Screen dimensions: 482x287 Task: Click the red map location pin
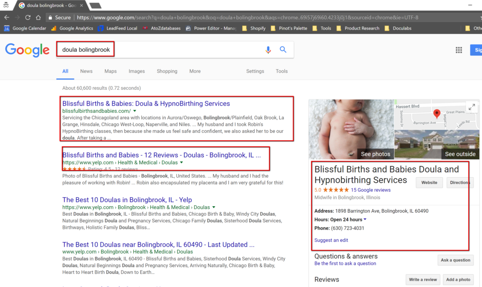436,114
